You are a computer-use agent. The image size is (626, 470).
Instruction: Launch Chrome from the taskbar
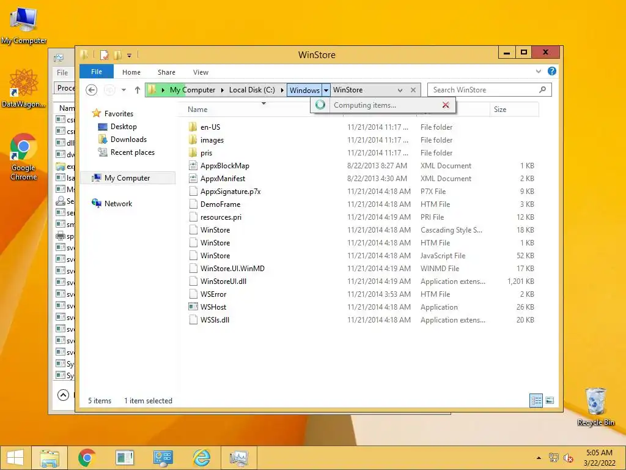[87, 458]
